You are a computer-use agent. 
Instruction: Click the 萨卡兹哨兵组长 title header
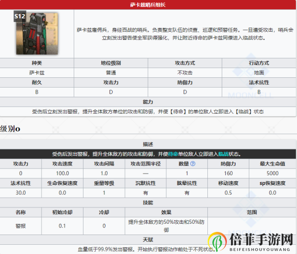[x=148, y=5]
